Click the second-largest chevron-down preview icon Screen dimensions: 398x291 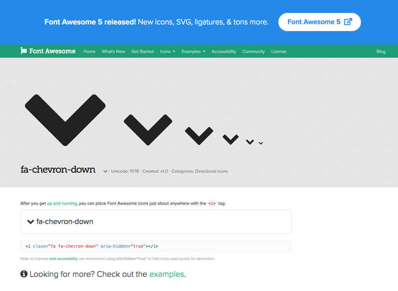click(x=148, y=130)
